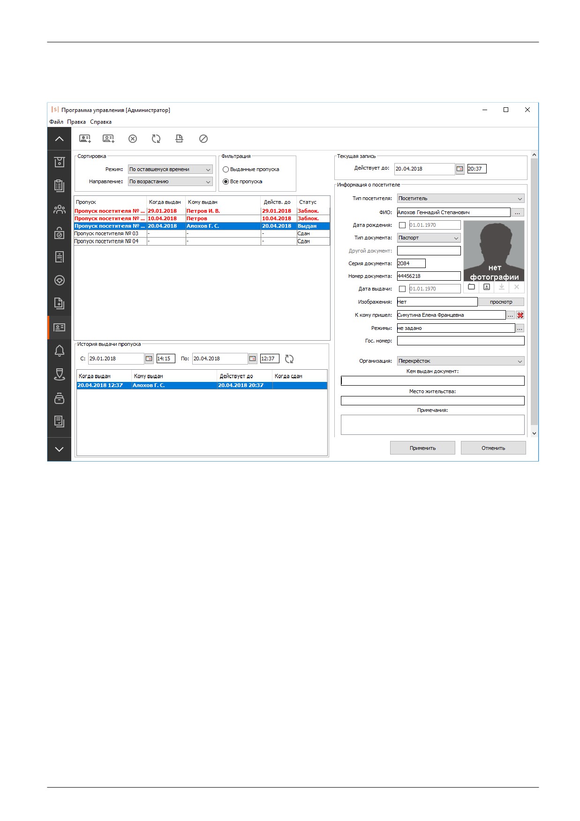The width and height of the screenshot is (580, 821).
Task: Expand the Направление sorting dropdown
Action: [x=170, y=181]
